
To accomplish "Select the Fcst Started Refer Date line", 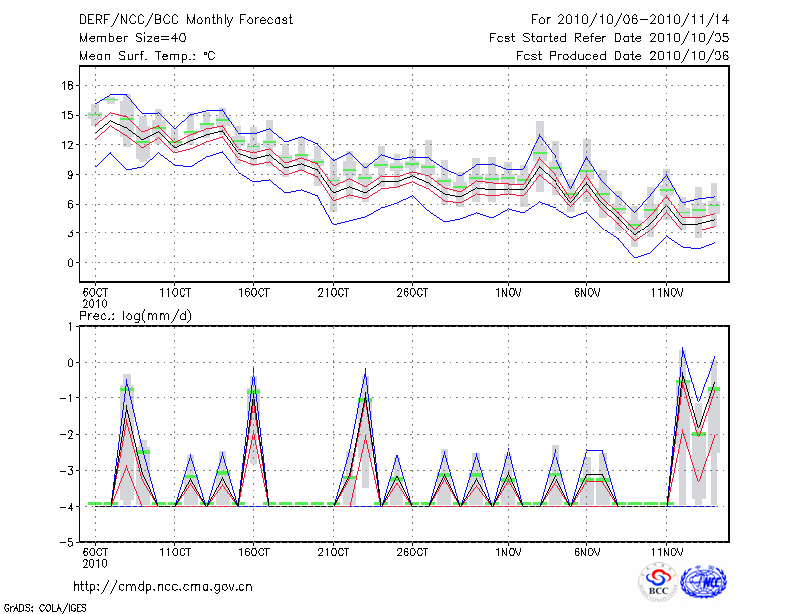I will [609, 37].
